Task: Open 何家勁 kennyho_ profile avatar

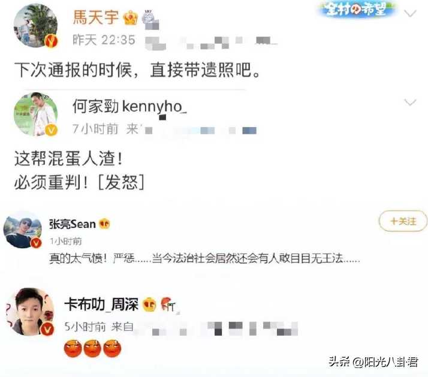Action: point(36,114)
